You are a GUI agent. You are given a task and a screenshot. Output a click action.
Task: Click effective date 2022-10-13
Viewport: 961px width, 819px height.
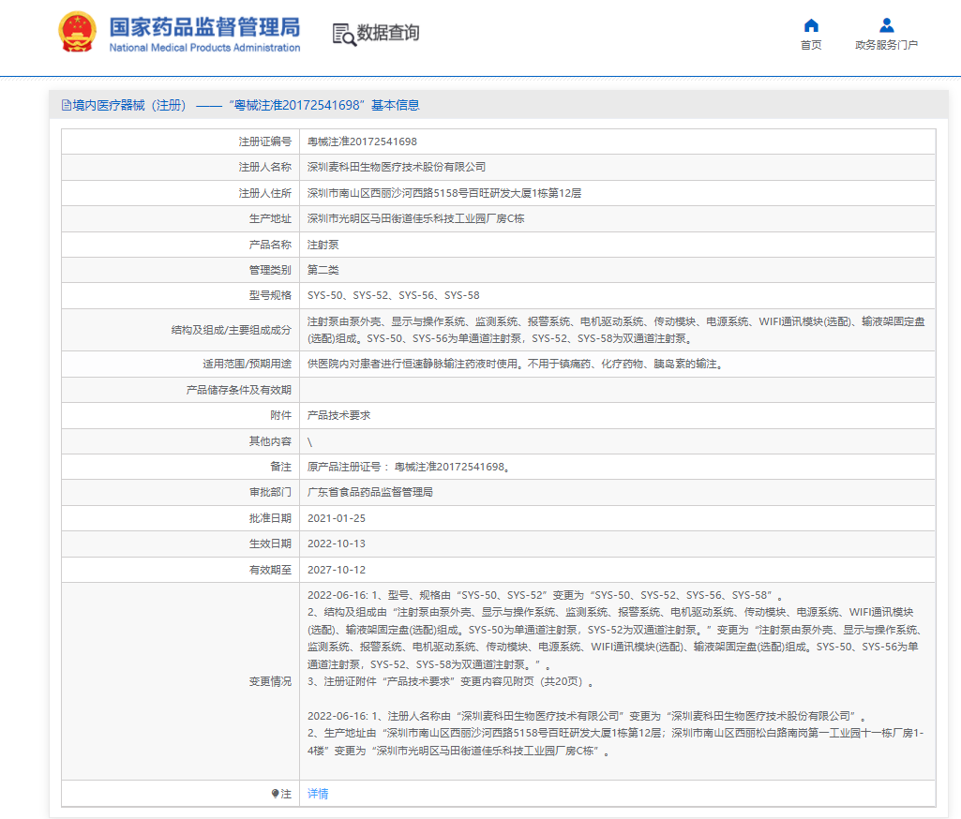pyautogui.click(x=336, y=544)
